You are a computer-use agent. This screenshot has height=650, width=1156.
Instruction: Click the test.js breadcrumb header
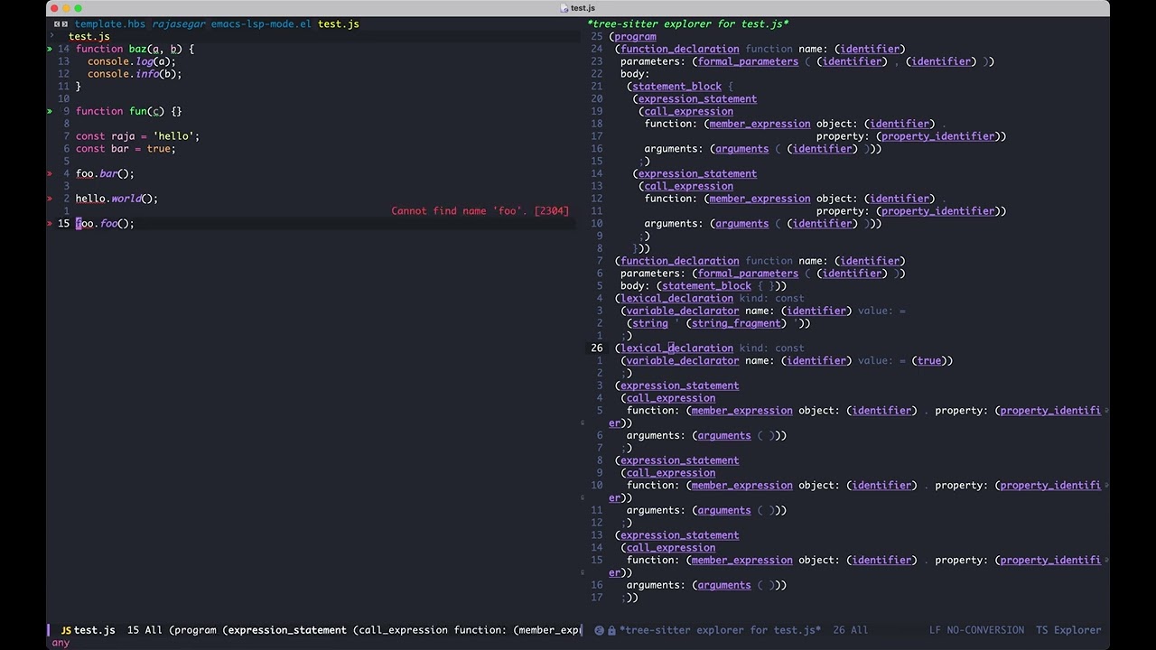coord(89,36)
